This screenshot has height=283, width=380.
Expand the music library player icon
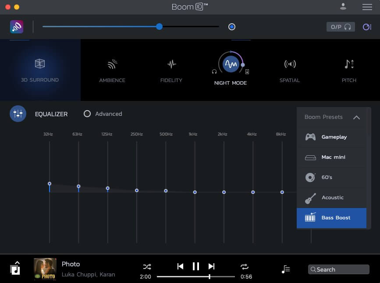click(x=15, y=268)
